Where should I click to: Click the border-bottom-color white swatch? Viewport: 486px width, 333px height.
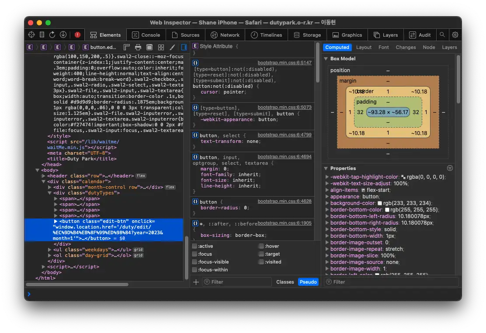(387, 210)
